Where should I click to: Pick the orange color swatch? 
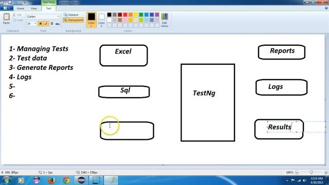pos(131,15)
